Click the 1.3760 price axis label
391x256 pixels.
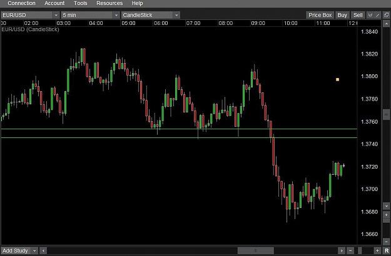[x=369, y=121]
